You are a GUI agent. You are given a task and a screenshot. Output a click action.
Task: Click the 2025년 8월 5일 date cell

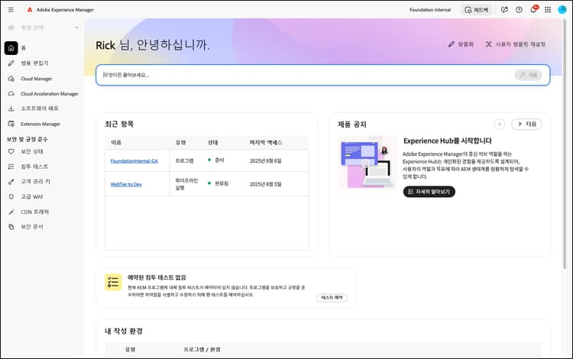[265, 184]
